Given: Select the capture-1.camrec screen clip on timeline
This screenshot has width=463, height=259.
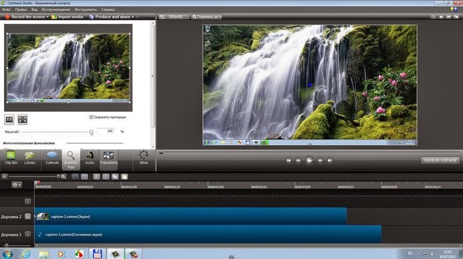Looking at the screenshot, I should click(x=191, y=216).
